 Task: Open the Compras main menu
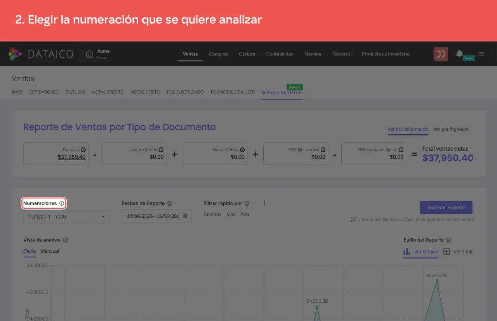218,54
